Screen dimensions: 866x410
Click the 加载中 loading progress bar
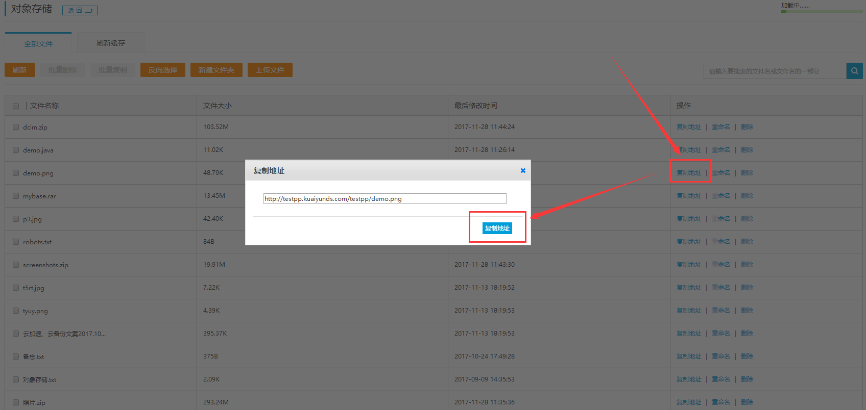coord(821,11)
